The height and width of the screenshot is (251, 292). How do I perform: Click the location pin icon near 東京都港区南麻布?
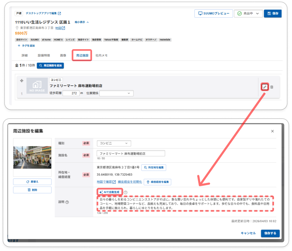pyautogui.click(x=17, y=28)
